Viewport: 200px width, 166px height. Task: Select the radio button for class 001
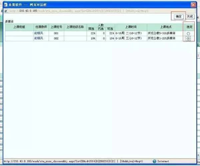(188, 34)
